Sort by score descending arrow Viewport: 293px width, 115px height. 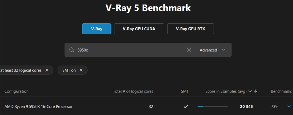(256, 91)
